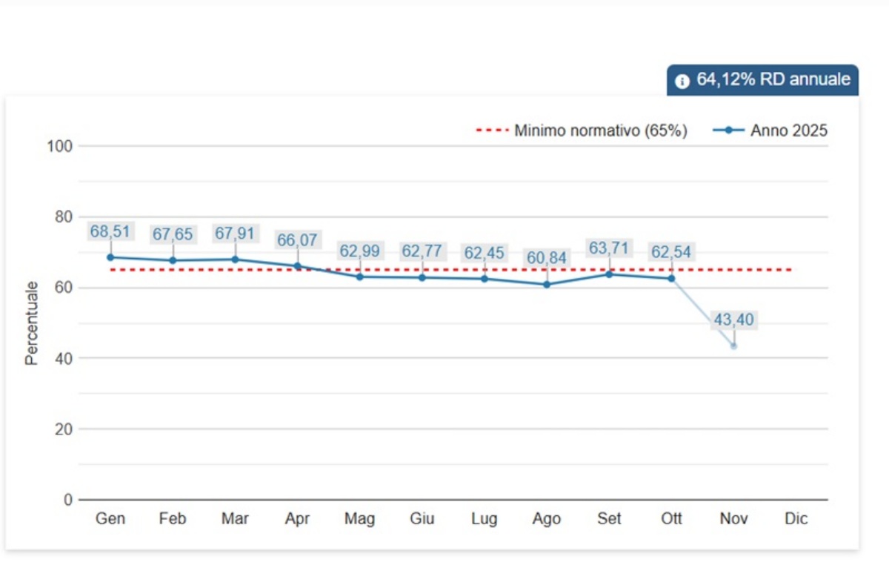Click the Ott data point marker
The height and width of the screenshot is (565, 889).
click(x=672, y=278)
